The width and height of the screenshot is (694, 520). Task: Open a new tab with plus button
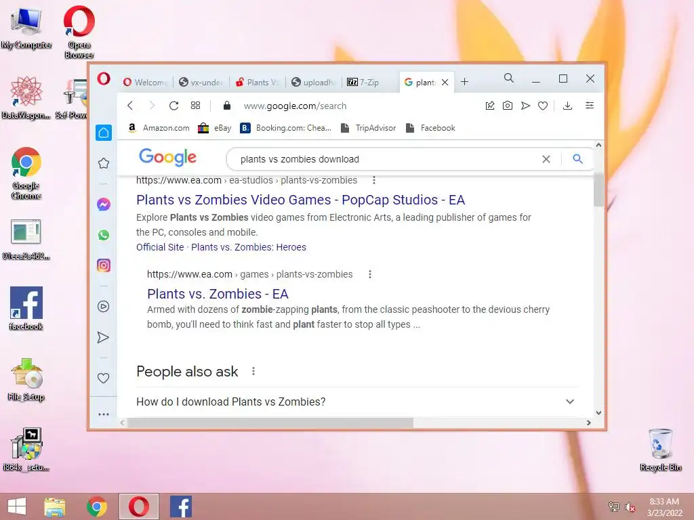464,82
